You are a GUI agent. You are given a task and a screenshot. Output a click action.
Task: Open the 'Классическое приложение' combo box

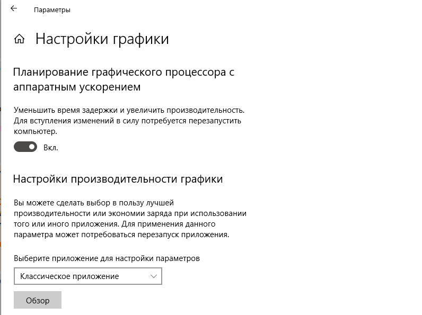pyautogui.click(x=87, y=276)
